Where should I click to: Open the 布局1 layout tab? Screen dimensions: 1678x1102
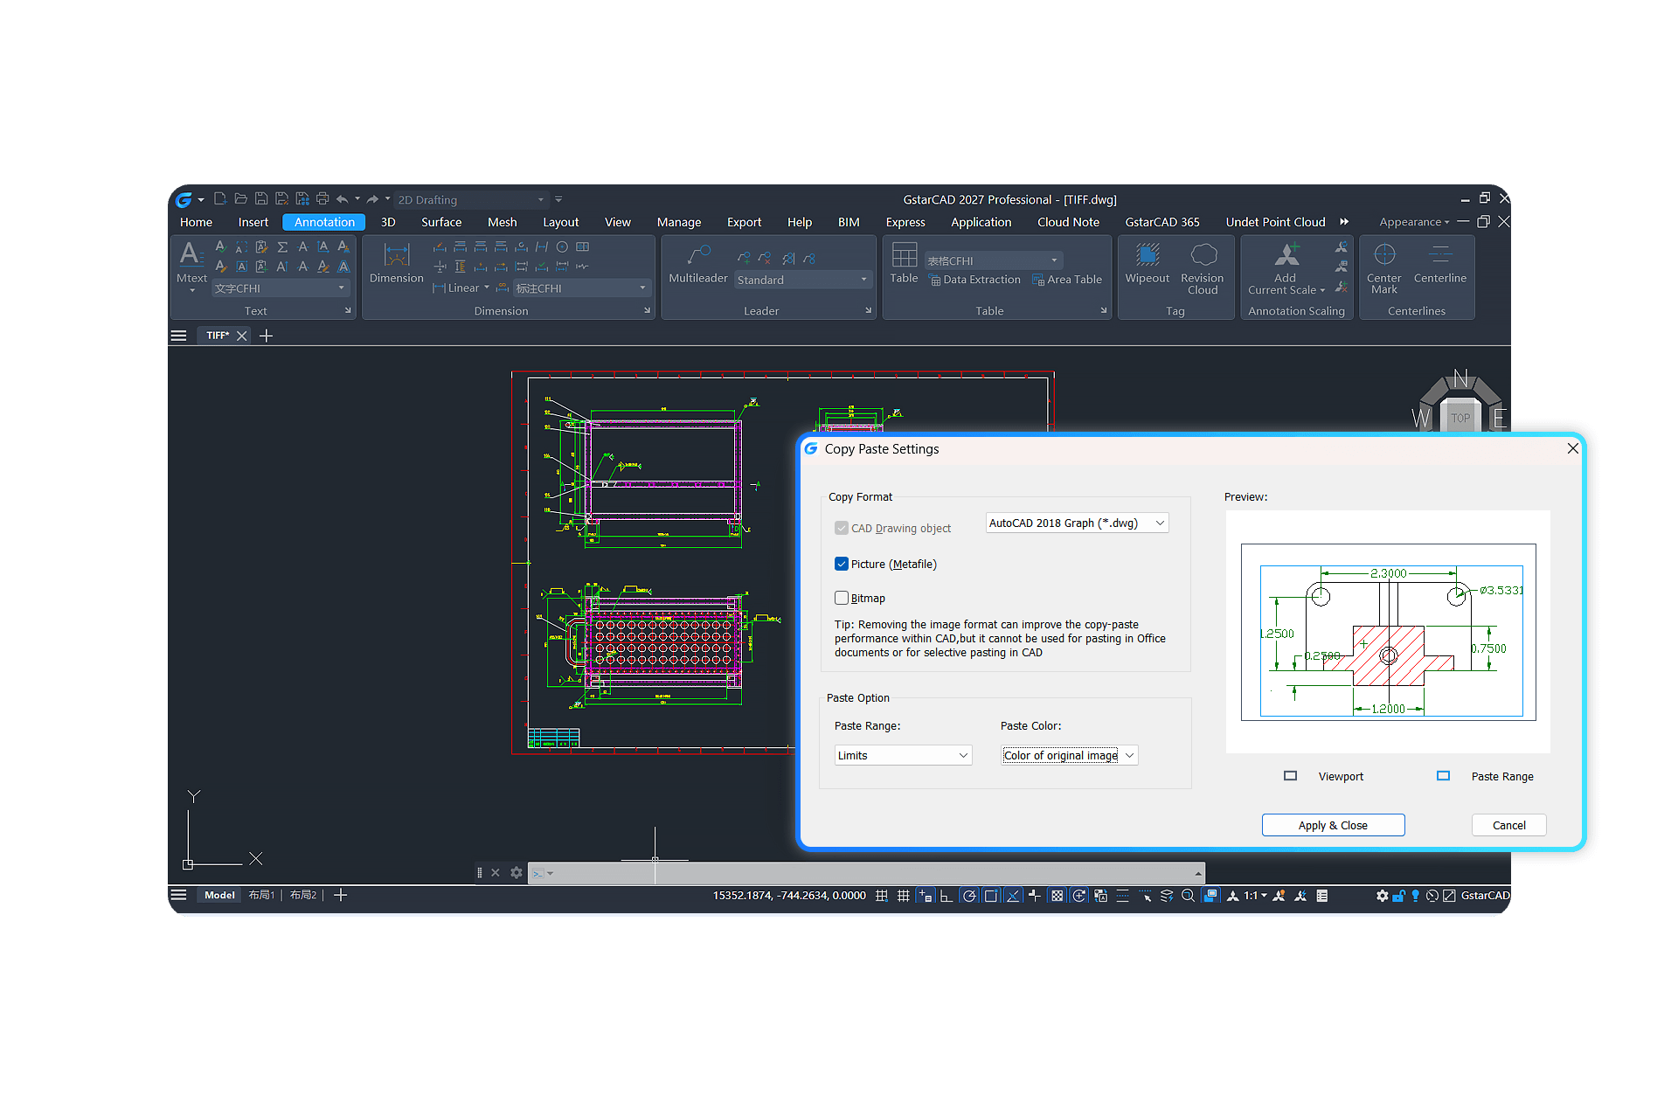[261, 895]
